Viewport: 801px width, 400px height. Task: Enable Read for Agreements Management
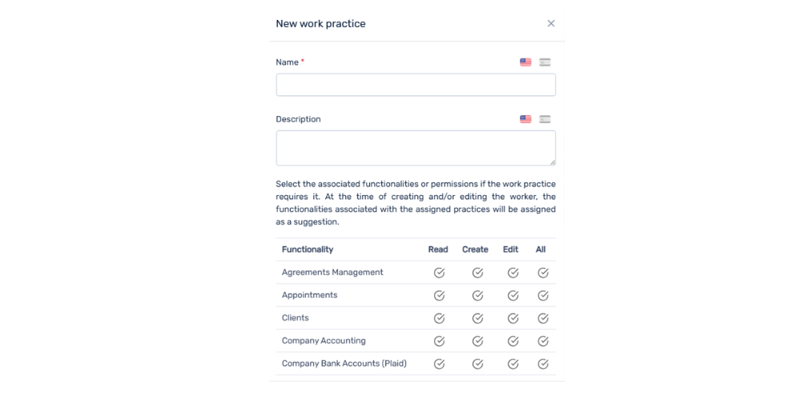coord(439,273)
